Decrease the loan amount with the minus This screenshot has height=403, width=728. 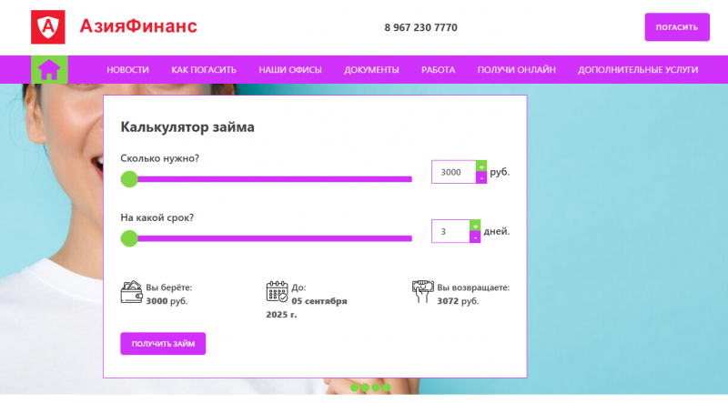click(481, 178)
